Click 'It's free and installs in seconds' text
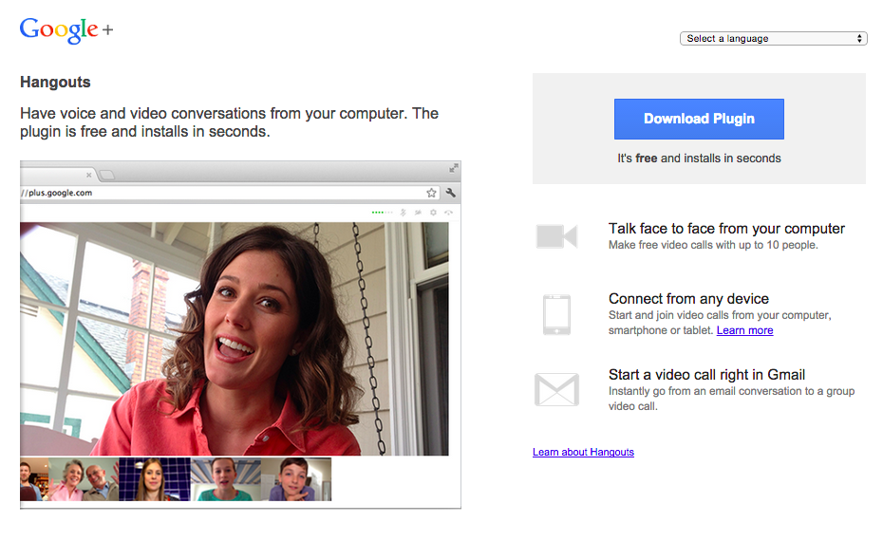This screenshot has width=883, height=541. [699, 159]
